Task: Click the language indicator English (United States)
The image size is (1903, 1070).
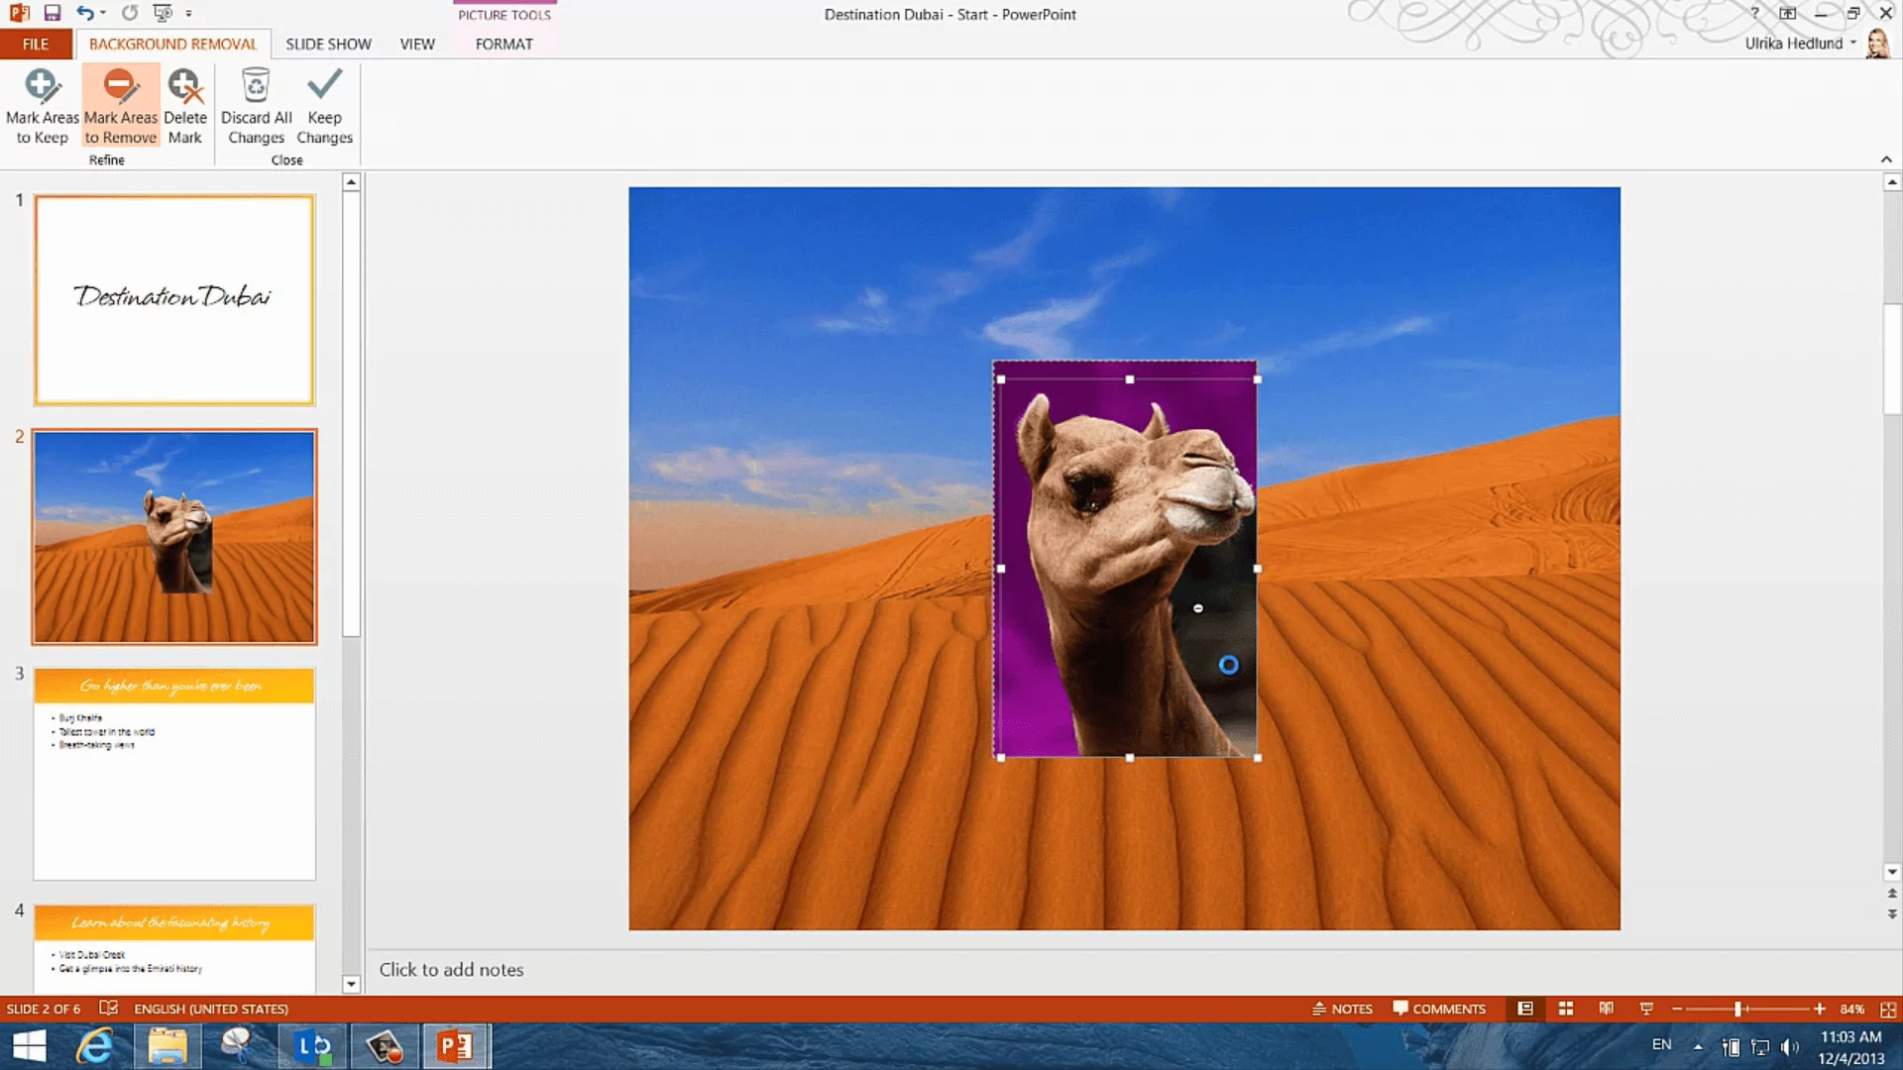Action: coord(211,1009)
